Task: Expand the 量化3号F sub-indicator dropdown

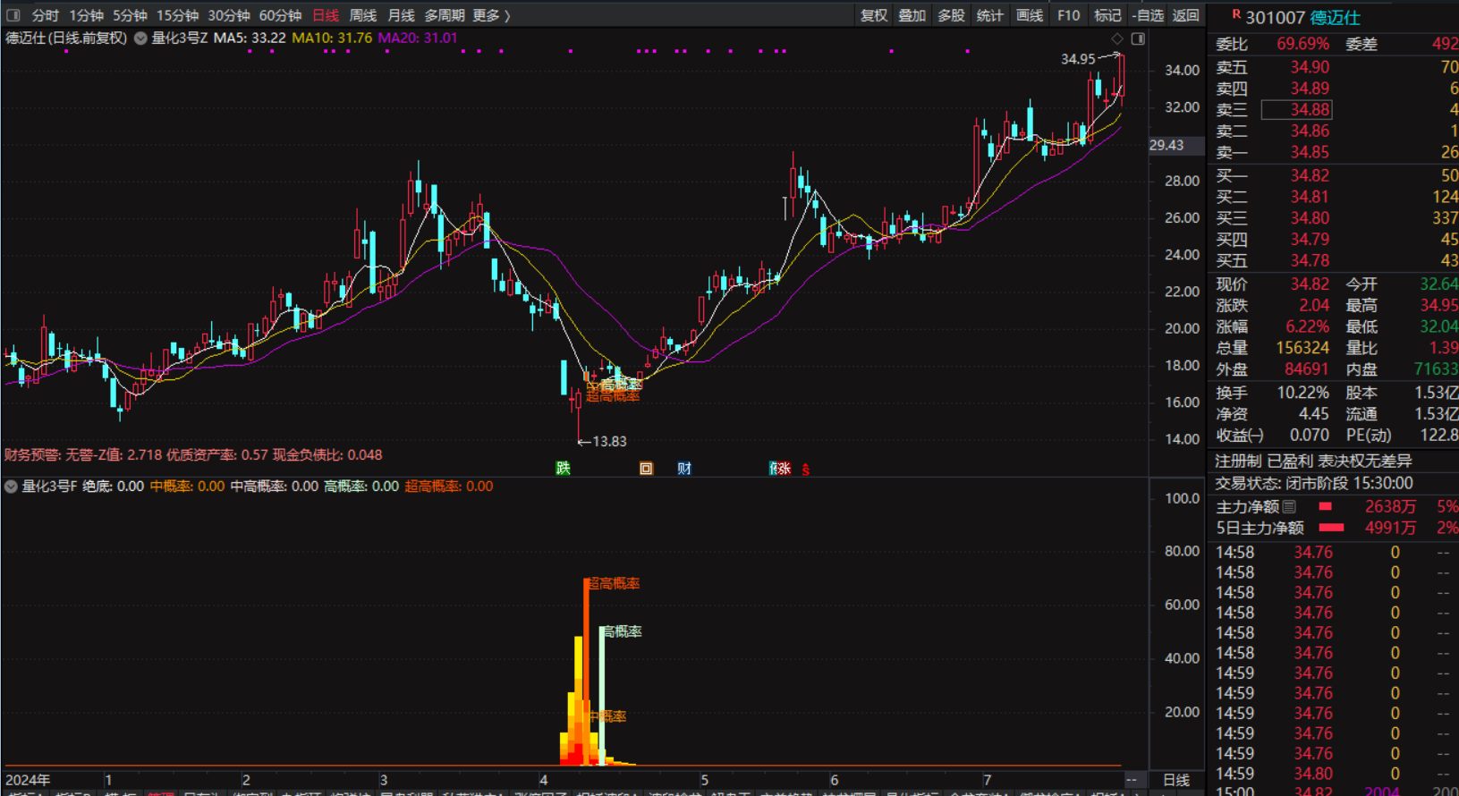Action: [11, 487]
